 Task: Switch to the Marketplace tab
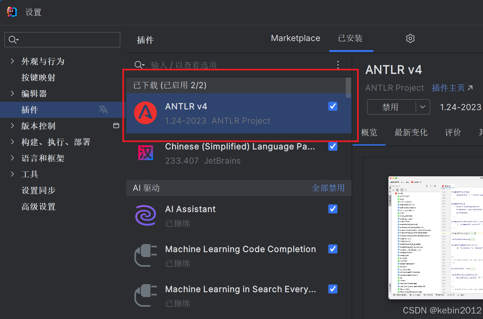pyautogui.click(x=295, y=38)
